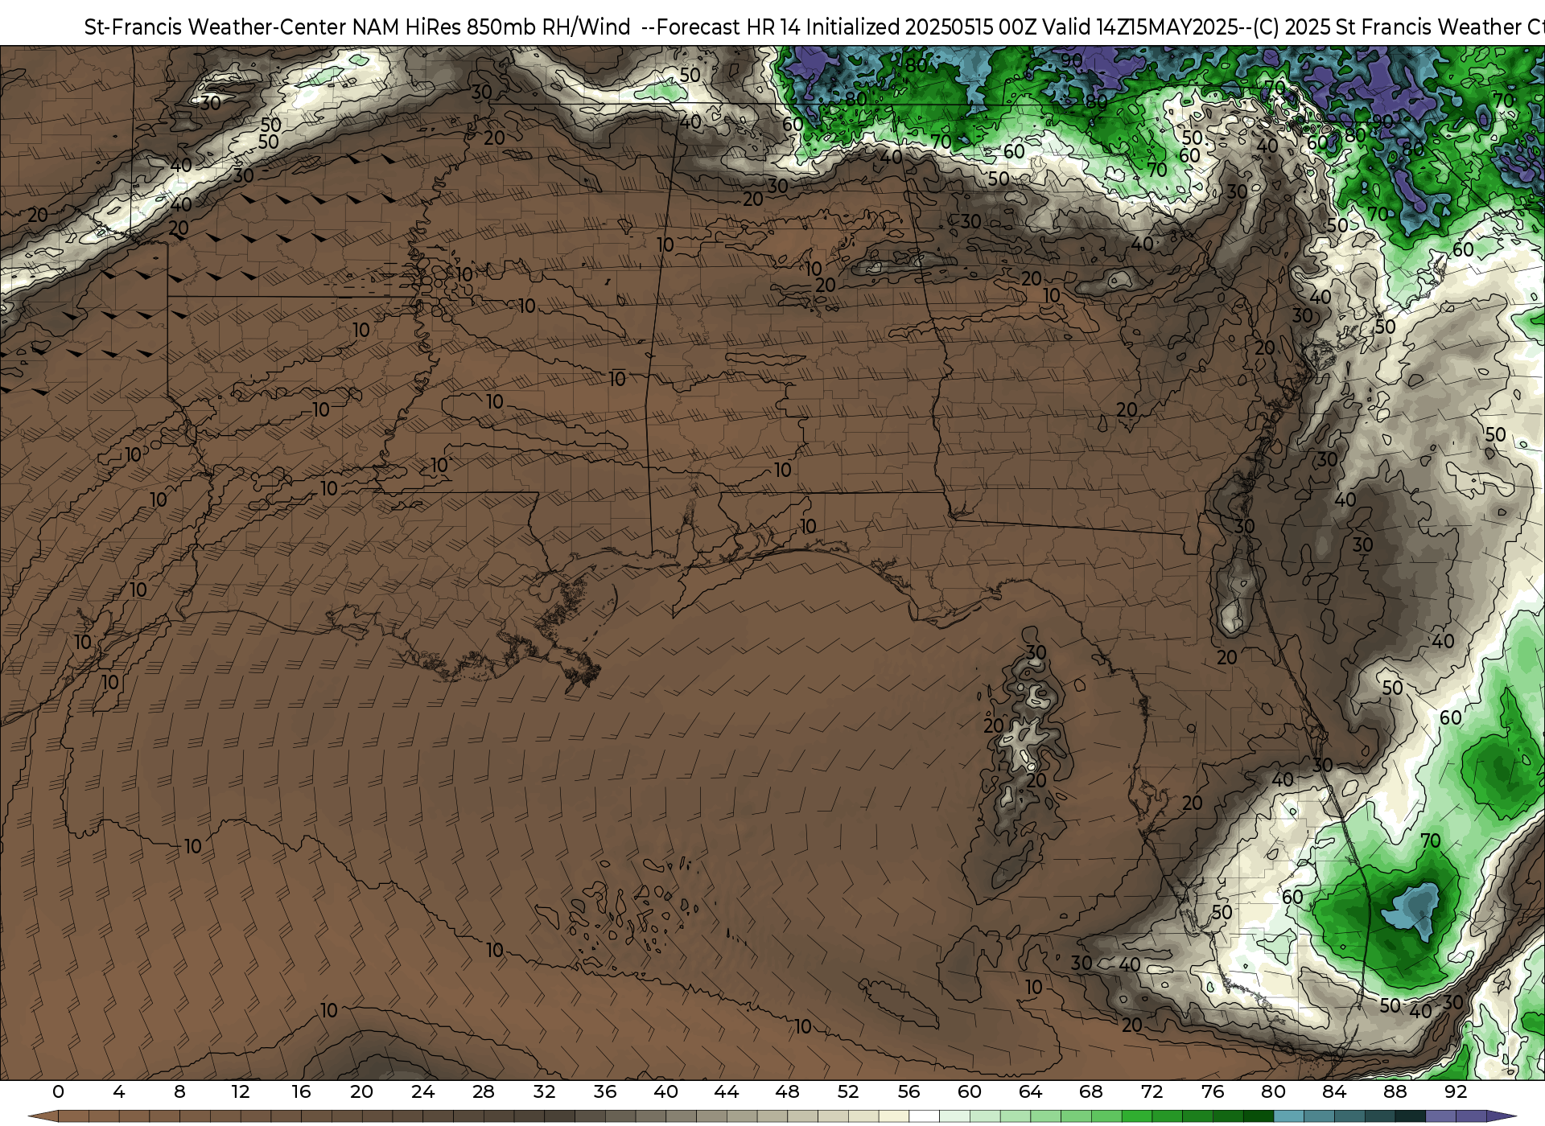Click the colorbar tick label '4'

click(119, 1091)
